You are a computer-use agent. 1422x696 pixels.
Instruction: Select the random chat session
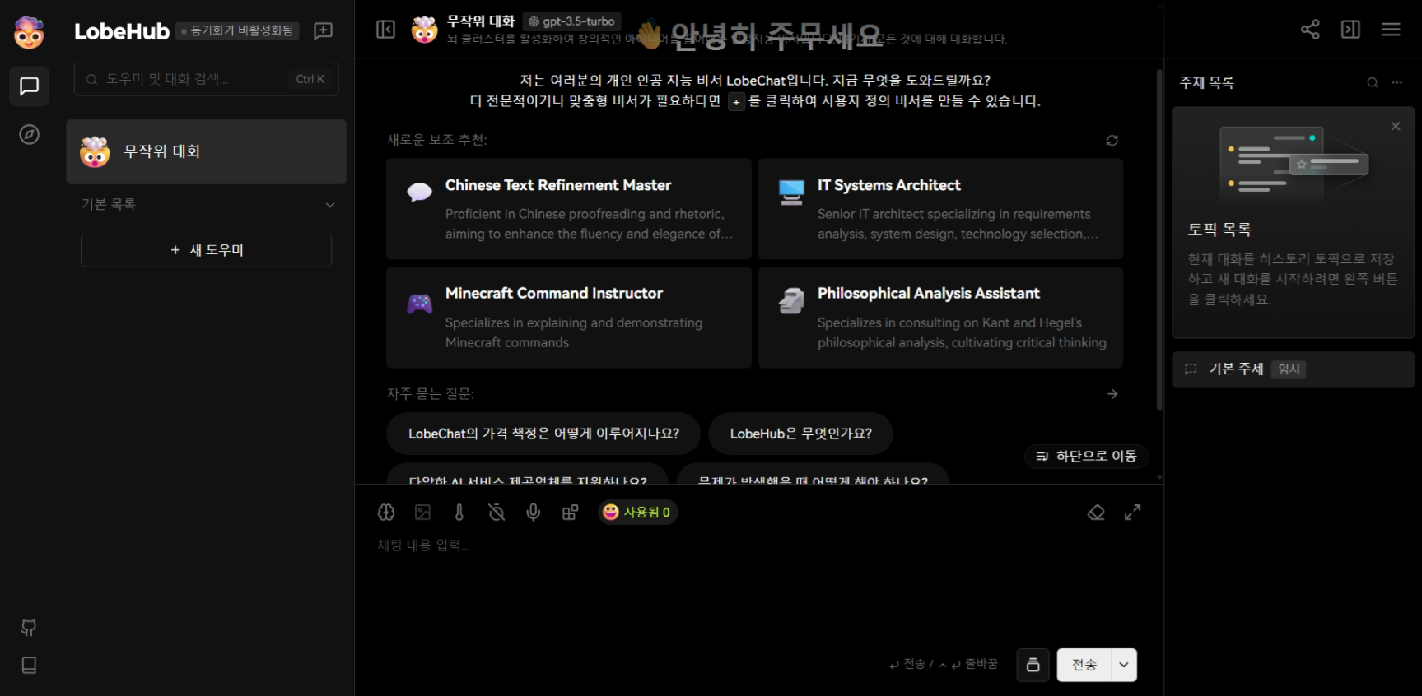(206, 151)
